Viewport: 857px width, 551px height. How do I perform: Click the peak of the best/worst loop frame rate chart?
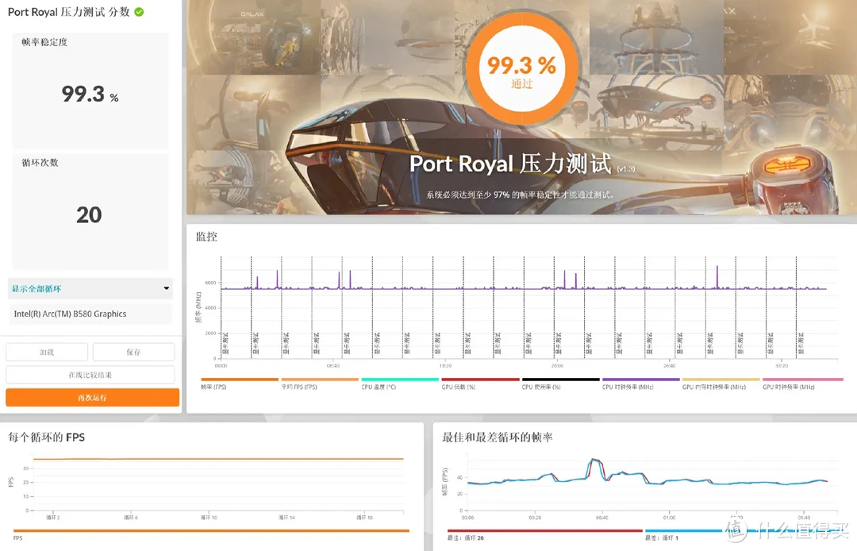click(594, 460)
